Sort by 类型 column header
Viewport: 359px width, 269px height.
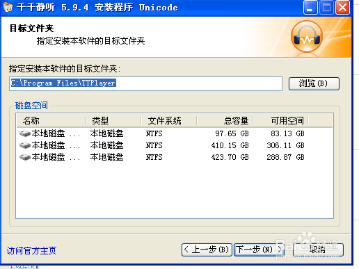click(113, 121)
